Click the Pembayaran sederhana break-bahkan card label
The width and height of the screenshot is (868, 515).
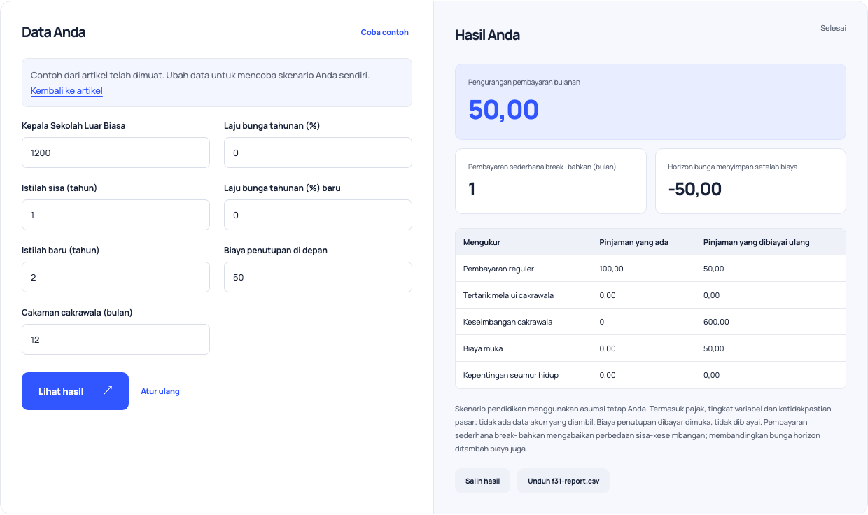point(542,167)
